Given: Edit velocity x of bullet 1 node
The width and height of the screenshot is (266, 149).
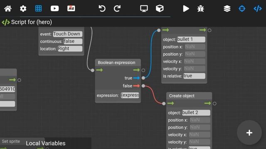Looking at the screenshot, I should coord(195,61).
